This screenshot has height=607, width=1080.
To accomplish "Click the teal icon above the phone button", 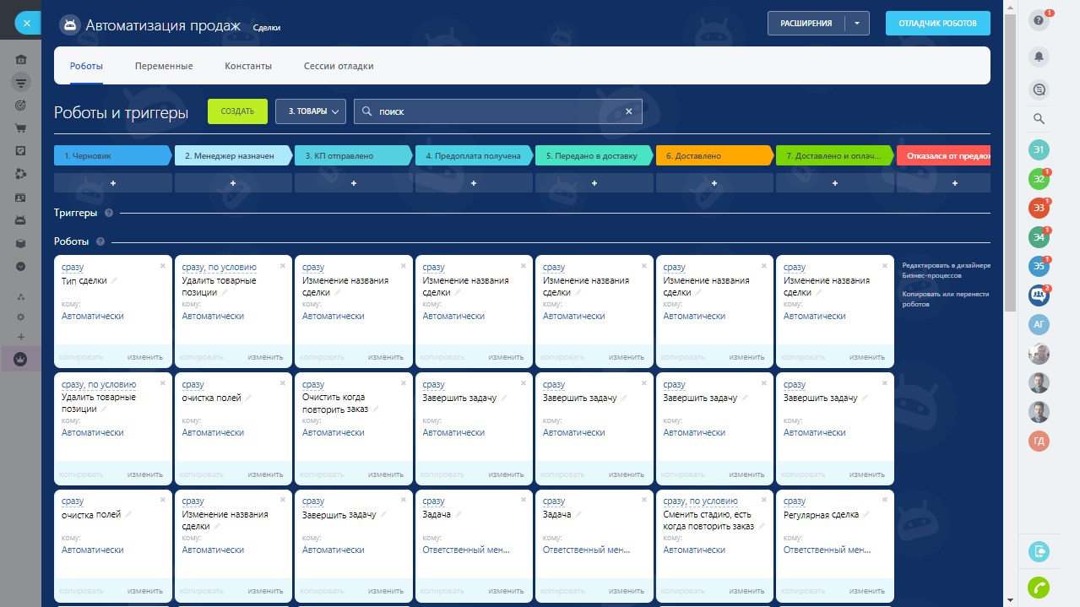I will click(1039, 551).
